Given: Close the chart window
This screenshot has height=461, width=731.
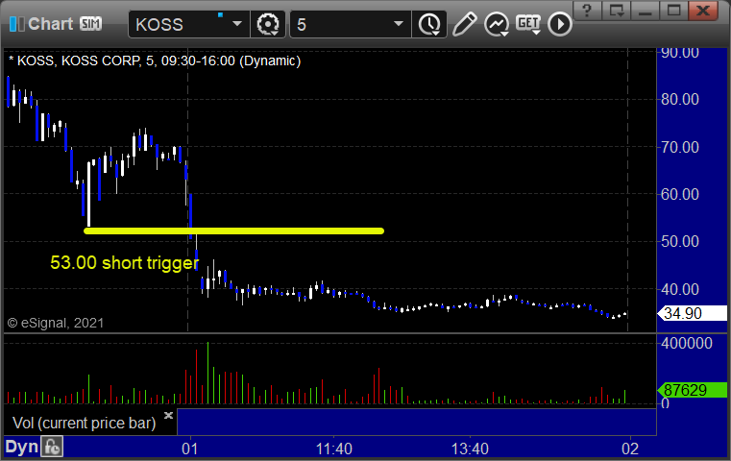Looking at the screenshot, I should coord(703,11).
